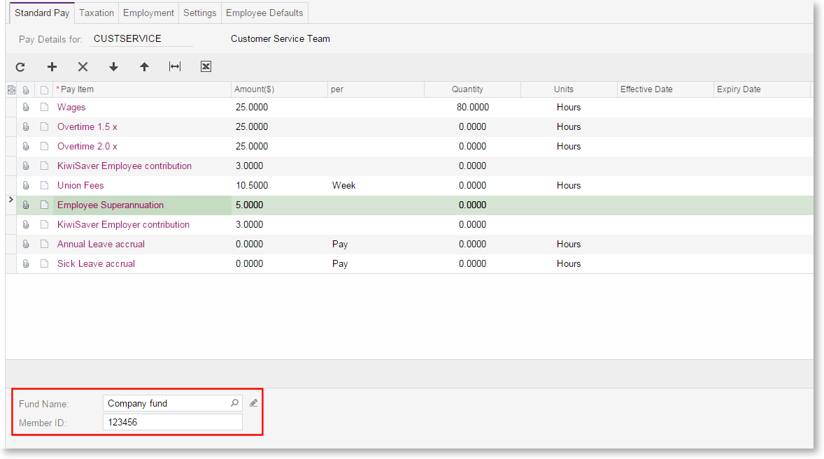Viewport: 824px width, 459px height.
Task: Open the Employment tab
Action: point(148,13)
